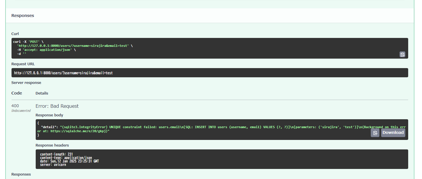The height and width of the screenshot is (179, 422).
Task: Select the bottom Responses heading
Action: pos(21,174)
